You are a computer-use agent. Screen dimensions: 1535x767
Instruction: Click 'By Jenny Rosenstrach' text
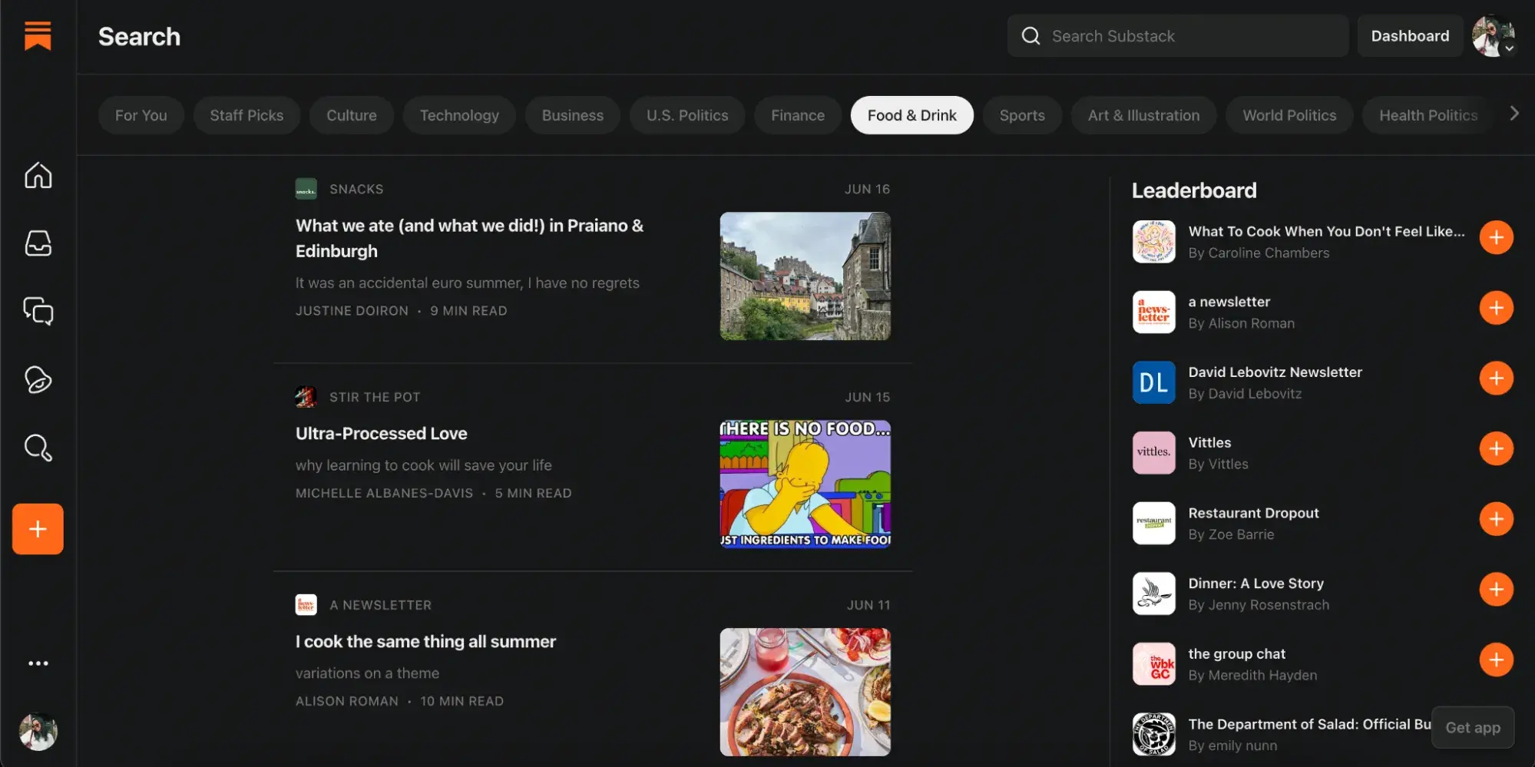coord(1259,605)
